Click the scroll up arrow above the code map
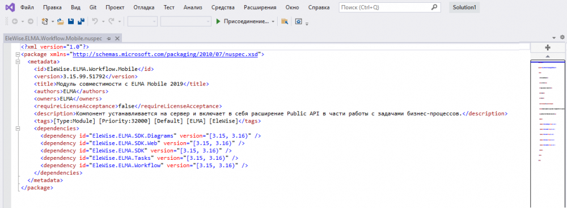This screenshot has height=208, width=567. pos(548,57)
